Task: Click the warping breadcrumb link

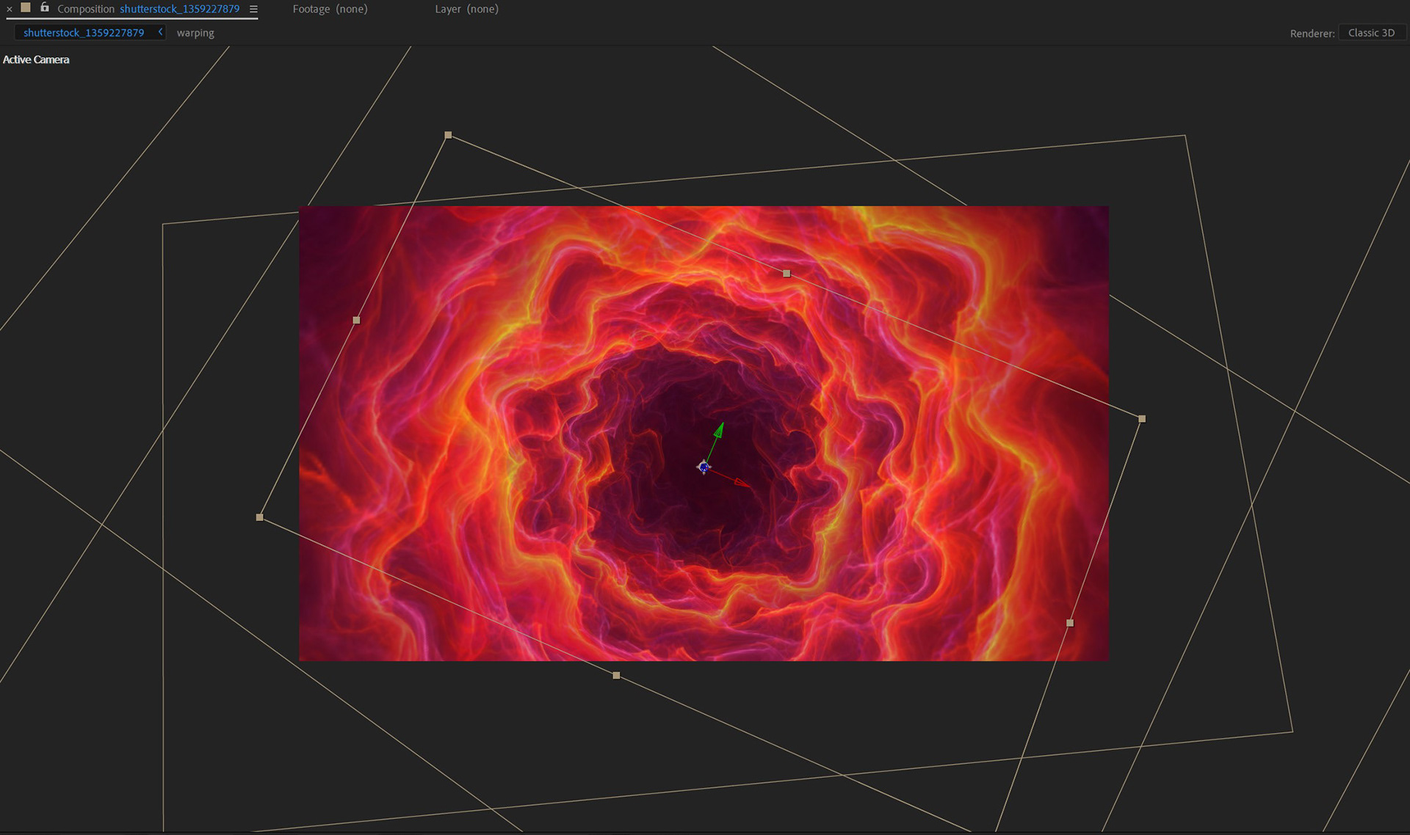Action: 195,33
